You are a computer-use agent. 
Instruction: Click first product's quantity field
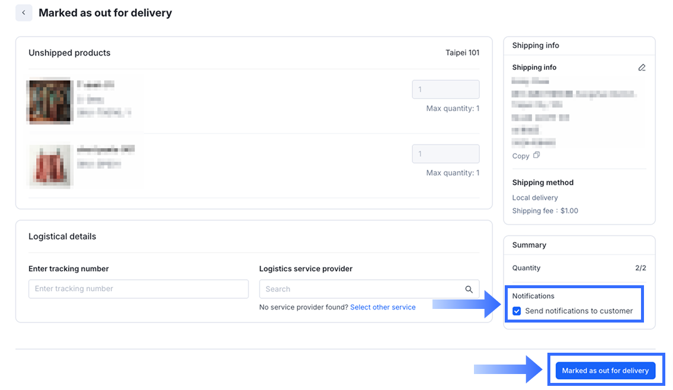(446, 89)
